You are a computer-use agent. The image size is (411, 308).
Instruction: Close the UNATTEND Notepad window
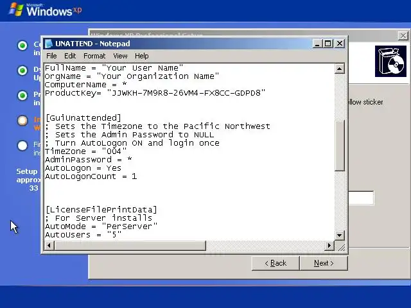click(x=340, y=44)
